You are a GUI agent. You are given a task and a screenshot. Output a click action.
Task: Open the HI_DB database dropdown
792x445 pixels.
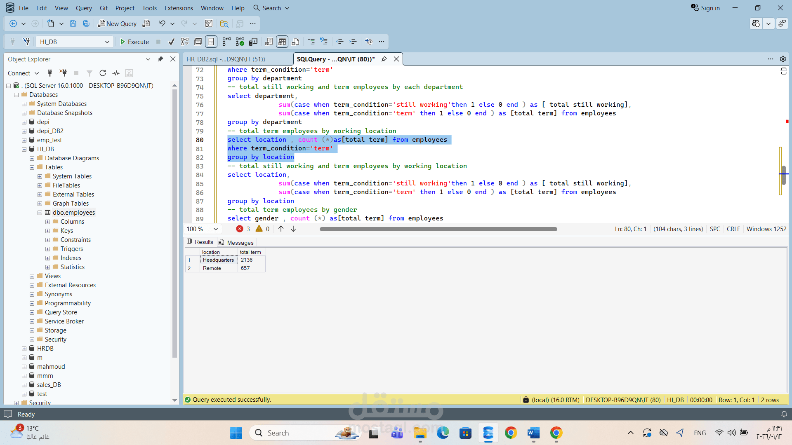(107, 42)
